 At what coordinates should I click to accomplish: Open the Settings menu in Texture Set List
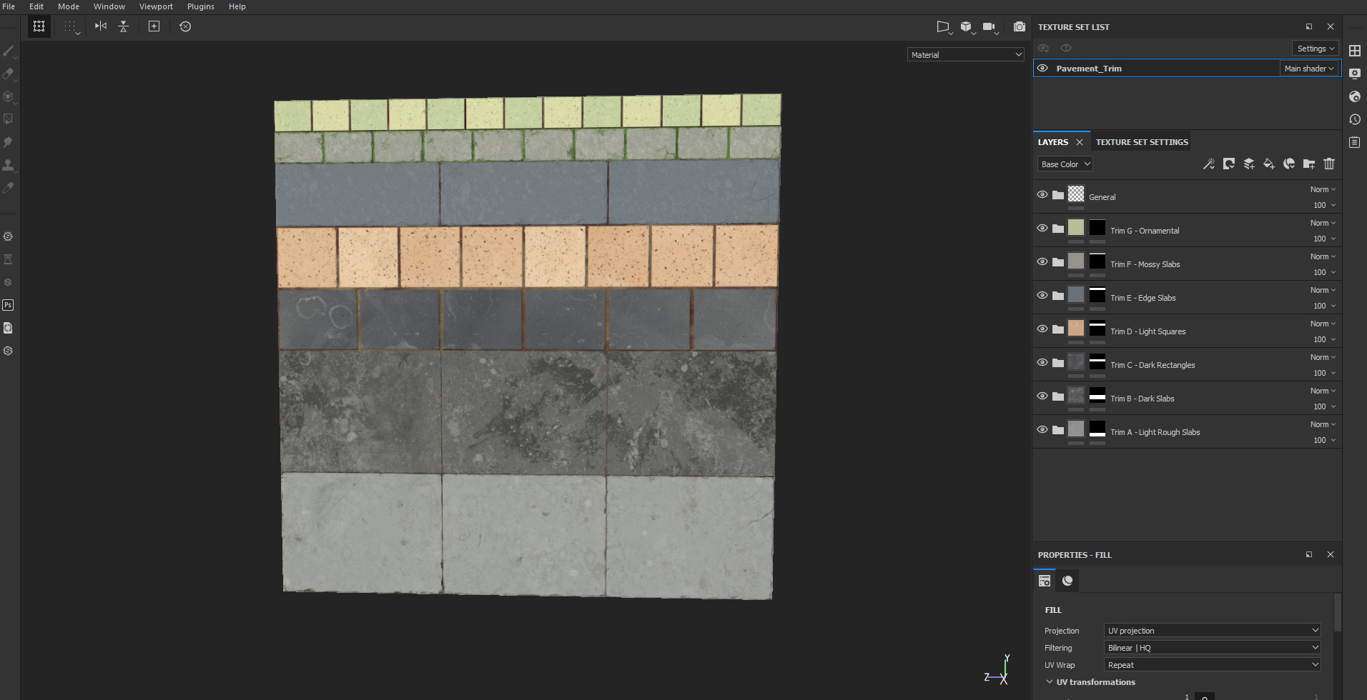click(1314, 48)
